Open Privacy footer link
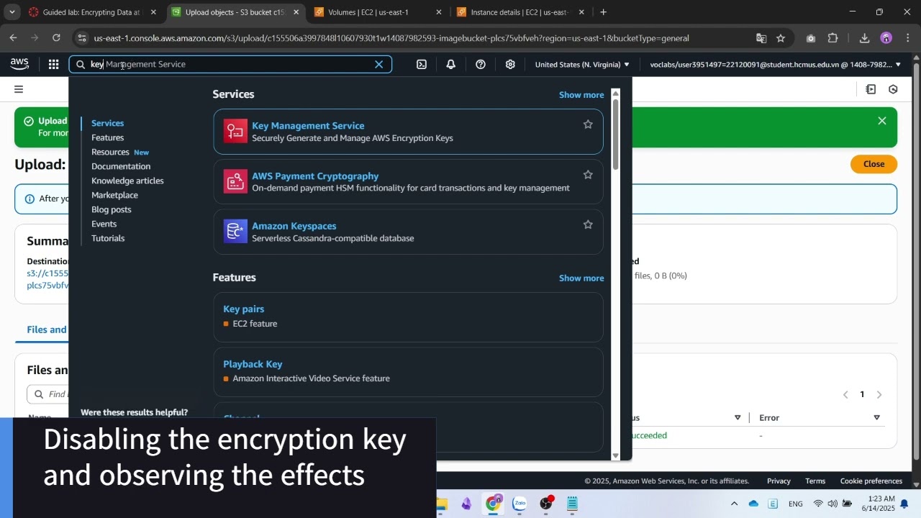Image resolution: width=921 pixels, height=518 pixels. [x=779, y=481]
